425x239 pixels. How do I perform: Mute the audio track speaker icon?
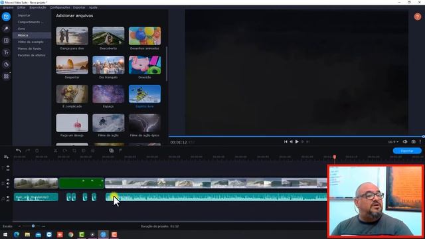[x=8, y=197]
